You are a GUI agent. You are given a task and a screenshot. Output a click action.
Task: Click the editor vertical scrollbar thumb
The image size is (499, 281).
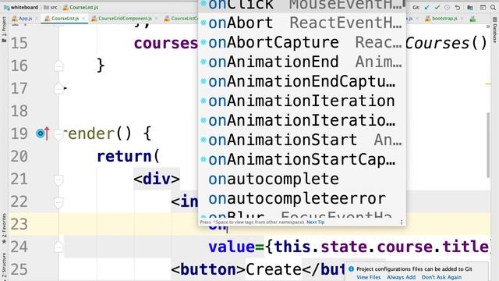pyautogui.click(x=488, y=145)
